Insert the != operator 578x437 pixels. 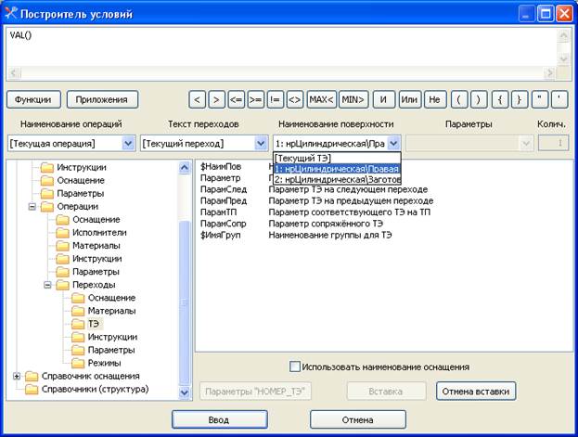pos(276,99)
